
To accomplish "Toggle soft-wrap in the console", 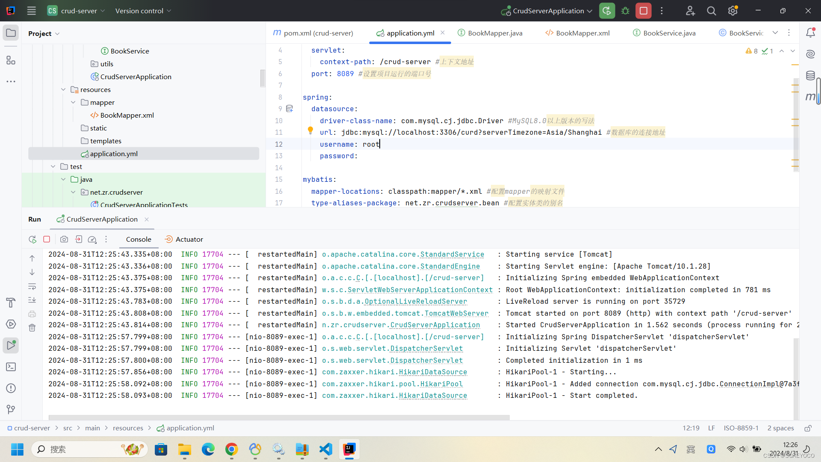I will click(x=32, y=286).
